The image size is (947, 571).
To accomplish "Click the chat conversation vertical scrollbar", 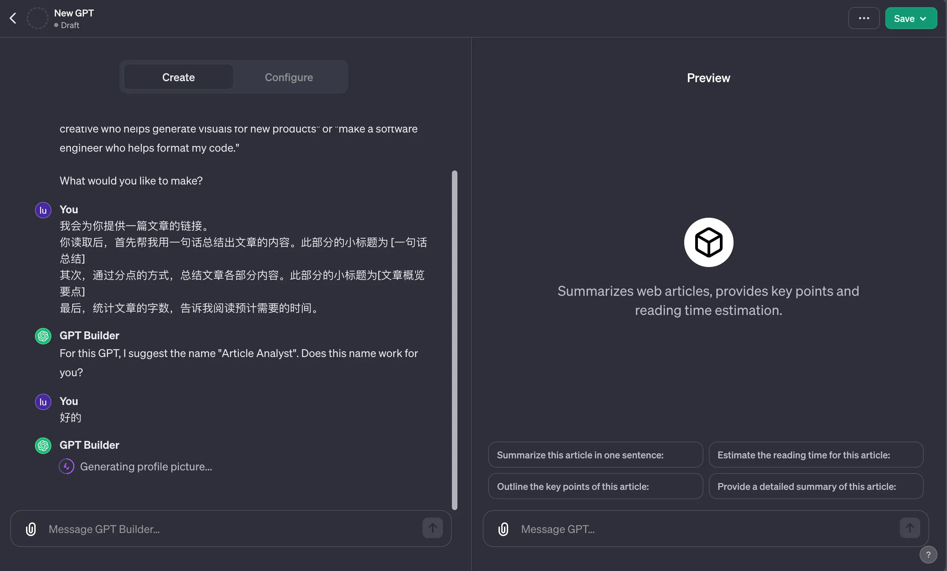I will [x=454, y=340].
